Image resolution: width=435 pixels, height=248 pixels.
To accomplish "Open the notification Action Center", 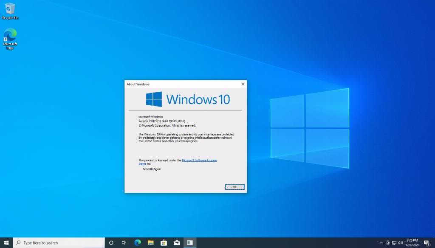I will 427,243.
